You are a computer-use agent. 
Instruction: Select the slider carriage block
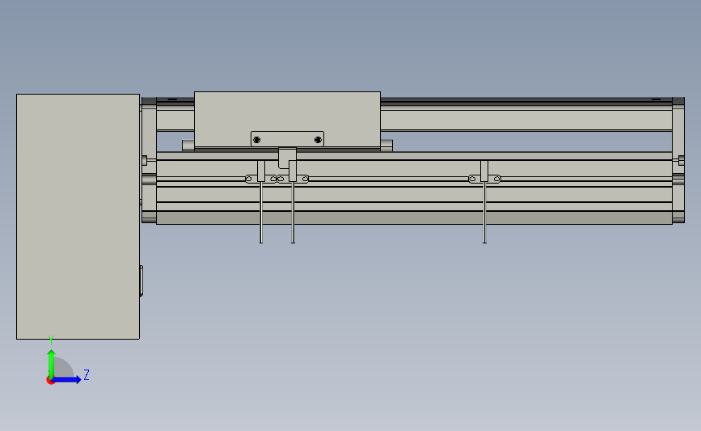coord(287,120)
